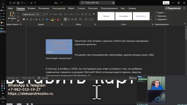Toggle align left paragraph
Image resolution: width=187 pixels, height=105 pixels.
click(65, 19)
